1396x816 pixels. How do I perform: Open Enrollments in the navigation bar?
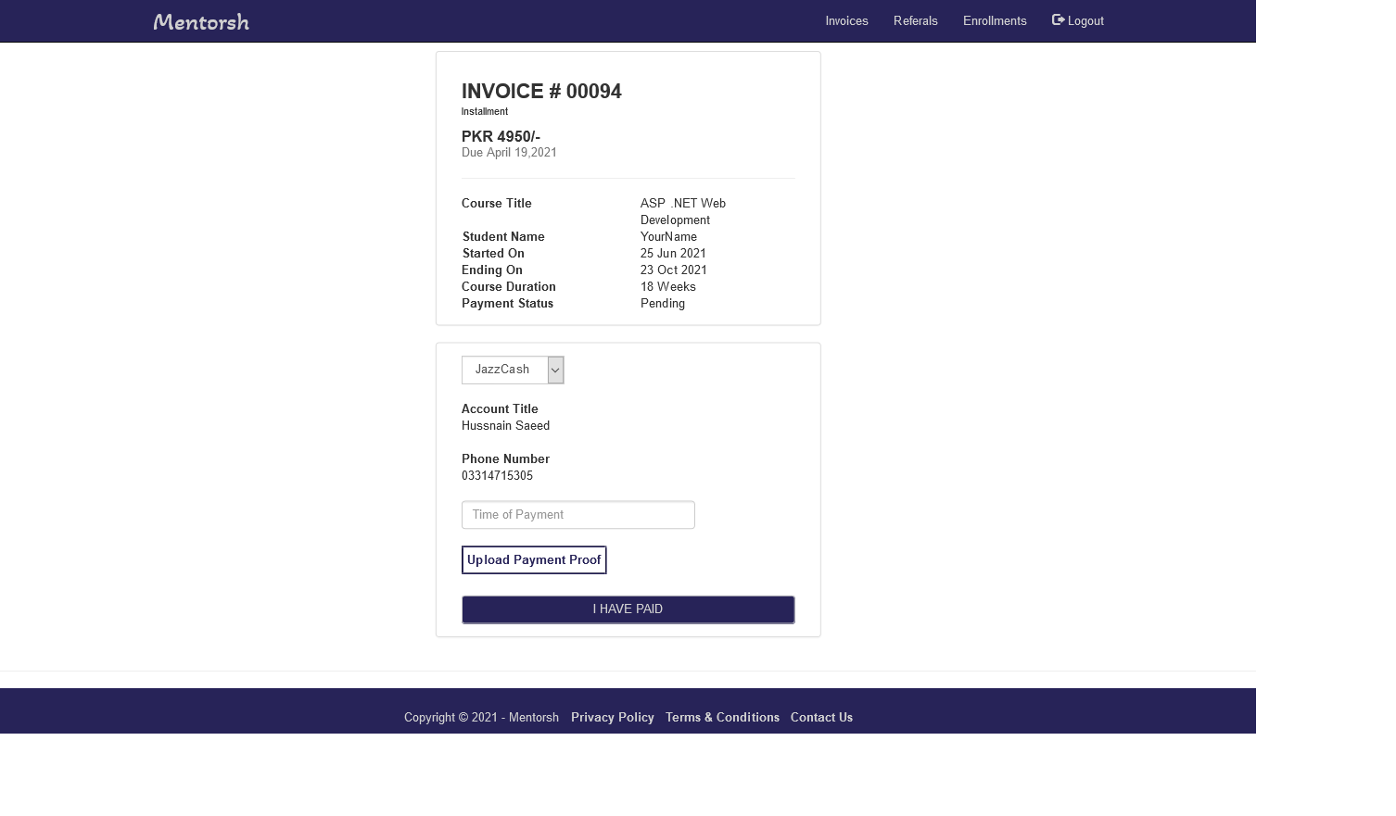pyautogui.click(x=994, y=21)
